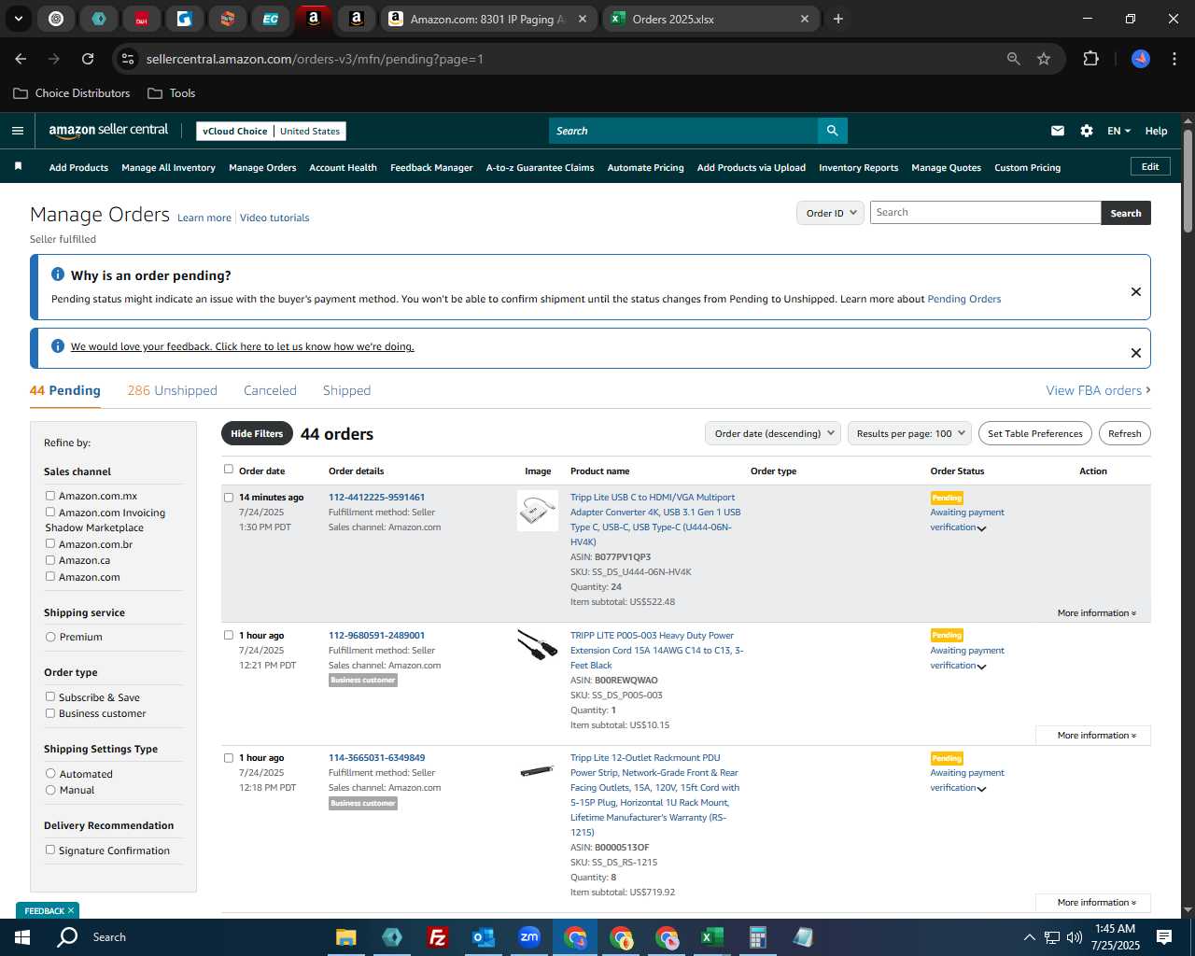Open Account Health from navigation
The image size is (1195, 956).
coord(343,167)
